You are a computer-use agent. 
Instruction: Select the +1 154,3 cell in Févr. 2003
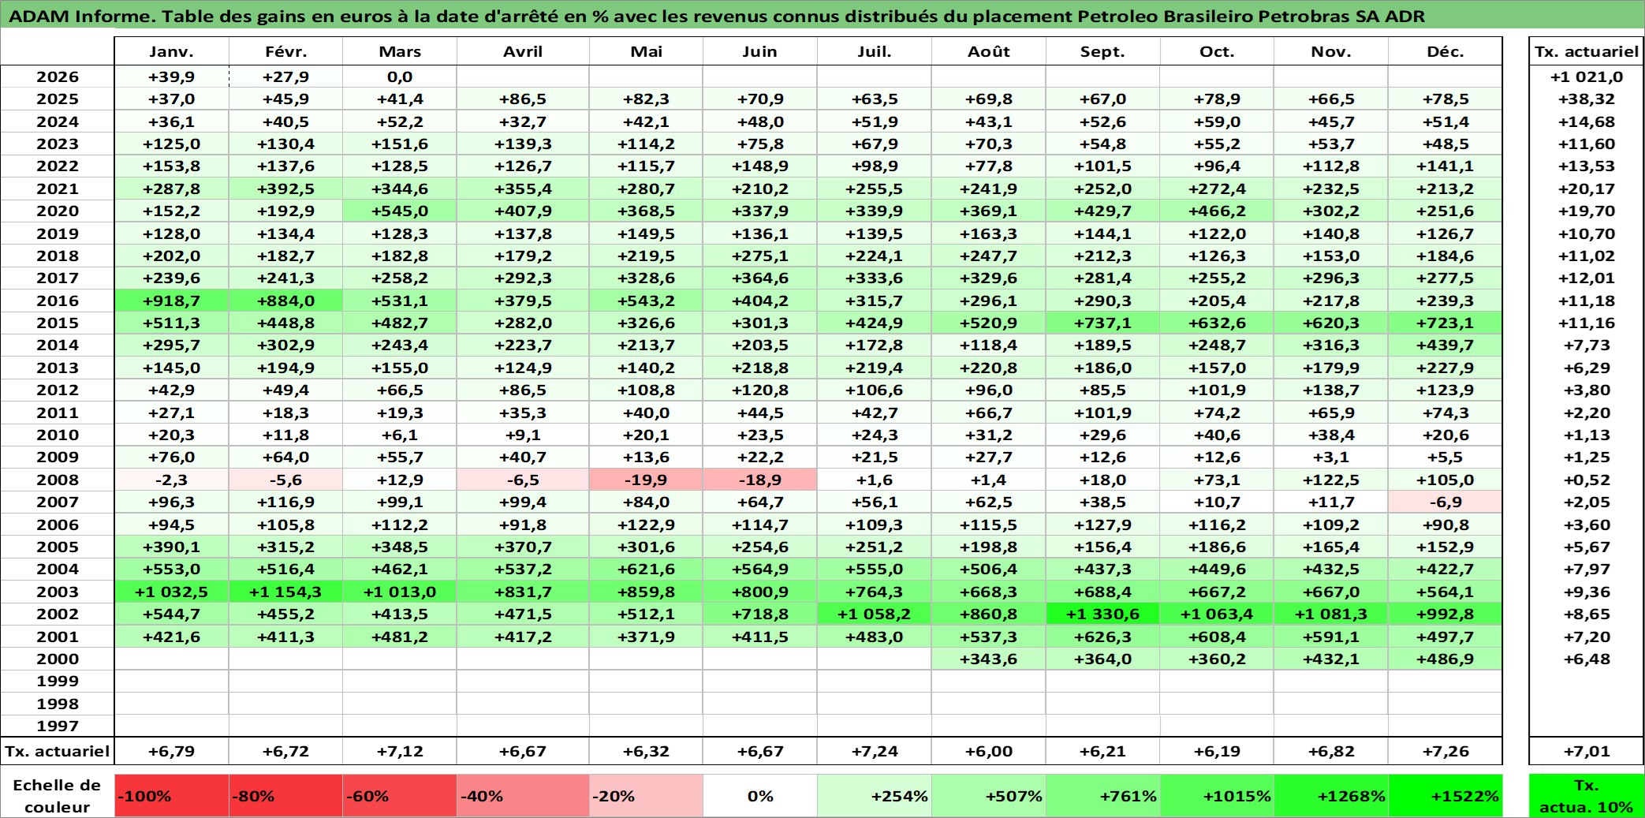pyautogui.click(x=285, y=592)
